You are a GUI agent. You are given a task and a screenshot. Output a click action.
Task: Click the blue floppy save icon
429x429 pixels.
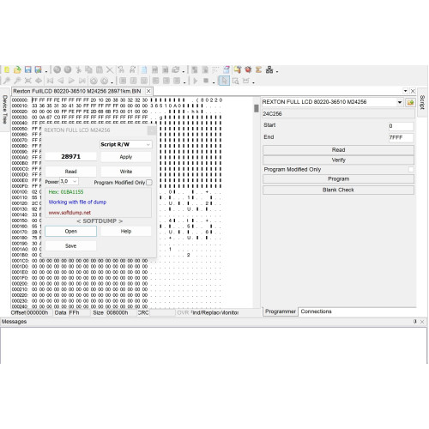(27, 69)
